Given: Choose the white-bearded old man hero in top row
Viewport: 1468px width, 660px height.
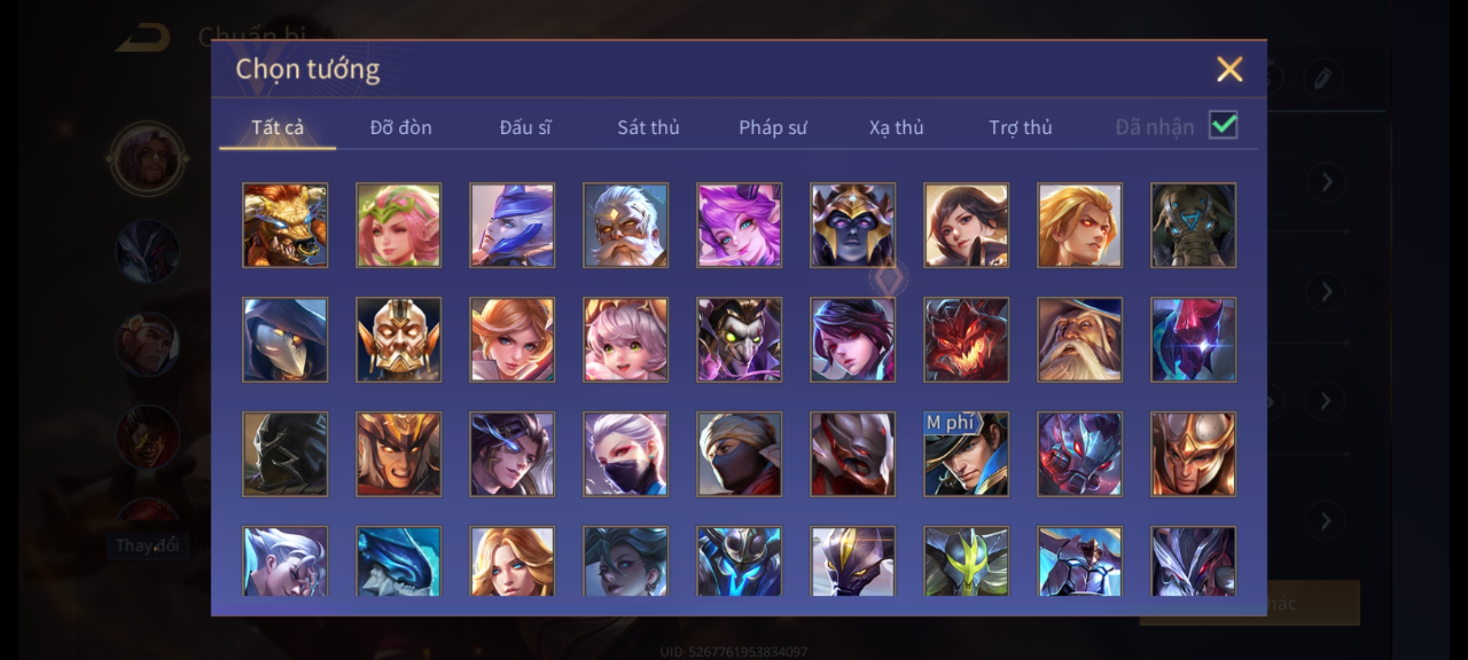Looking at the screenshot, I should [x=625, y=225].
